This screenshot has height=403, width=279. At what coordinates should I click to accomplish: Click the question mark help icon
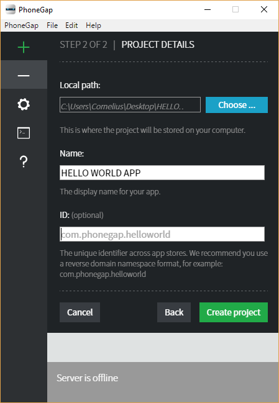(x=24, y=161)
